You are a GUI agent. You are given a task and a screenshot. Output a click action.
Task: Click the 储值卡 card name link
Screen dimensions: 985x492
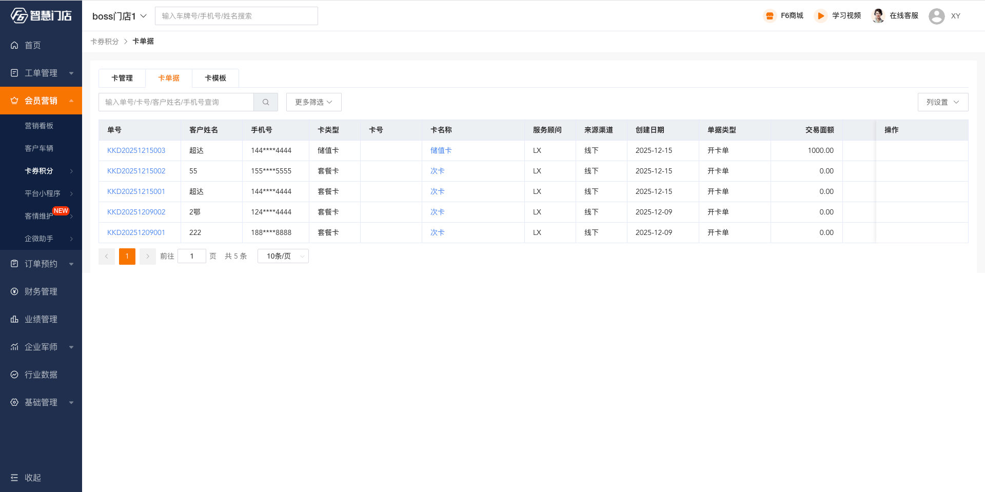[x=441, y=150]
